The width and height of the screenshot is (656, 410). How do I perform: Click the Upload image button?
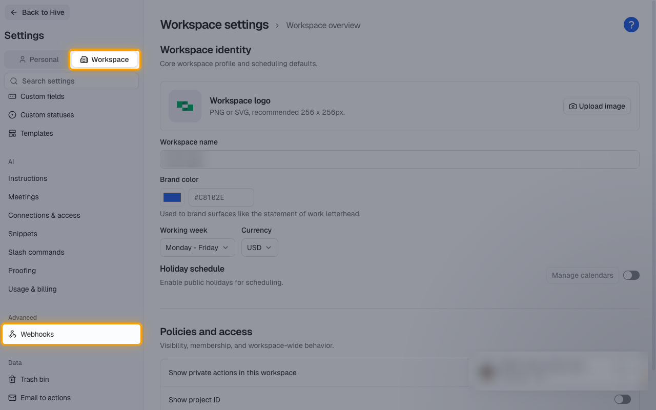[597, 106]
